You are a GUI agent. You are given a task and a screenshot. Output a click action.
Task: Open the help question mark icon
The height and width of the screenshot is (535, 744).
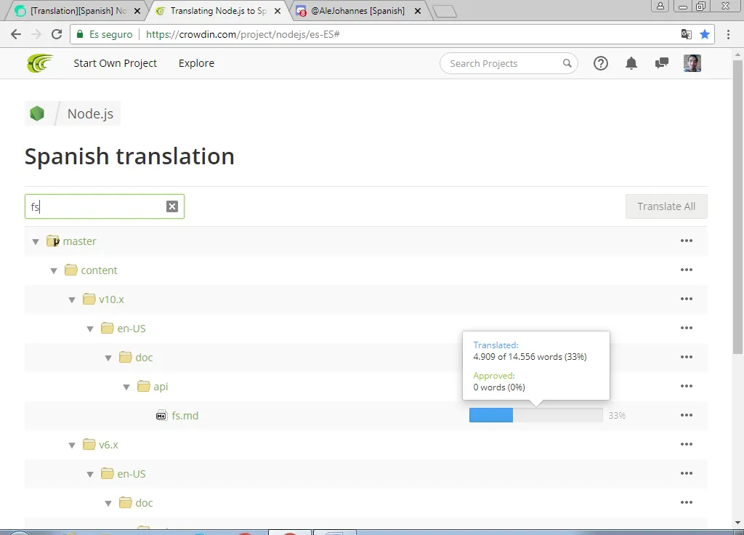pyautogui.click(x=601, y=63)
